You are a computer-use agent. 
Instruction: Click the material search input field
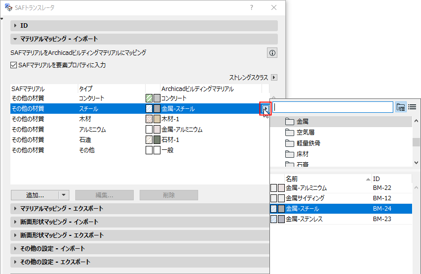tap(333, 107)
